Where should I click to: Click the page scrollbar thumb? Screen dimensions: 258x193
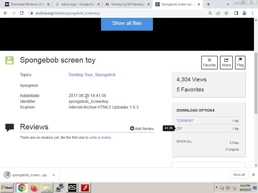coord(256,83)
